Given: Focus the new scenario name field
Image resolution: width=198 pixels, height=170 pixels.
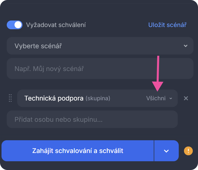Looking at the screenshot, I should [100, 68].
